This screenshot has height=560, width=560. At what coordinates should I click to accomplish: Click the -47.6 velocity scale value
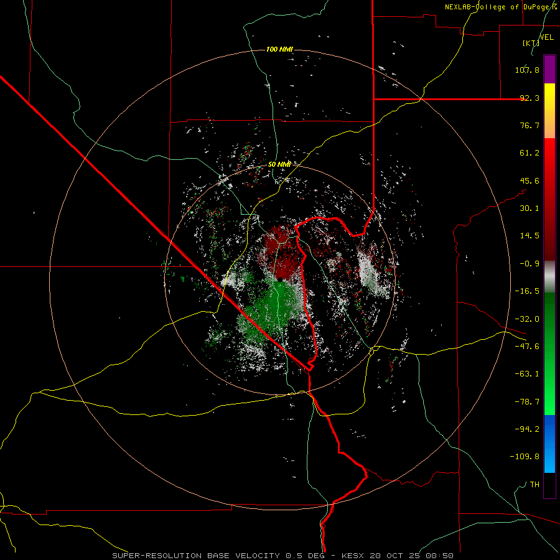[x=527, y=347]
